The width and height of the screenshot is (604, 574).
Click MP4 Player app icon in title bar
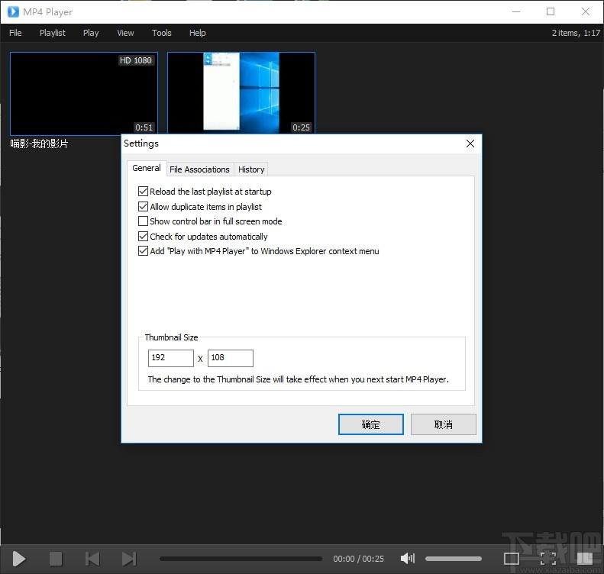13,12
